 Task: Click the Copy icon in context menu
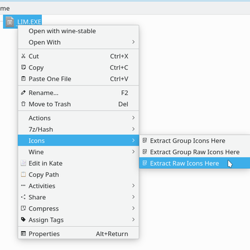23,67
